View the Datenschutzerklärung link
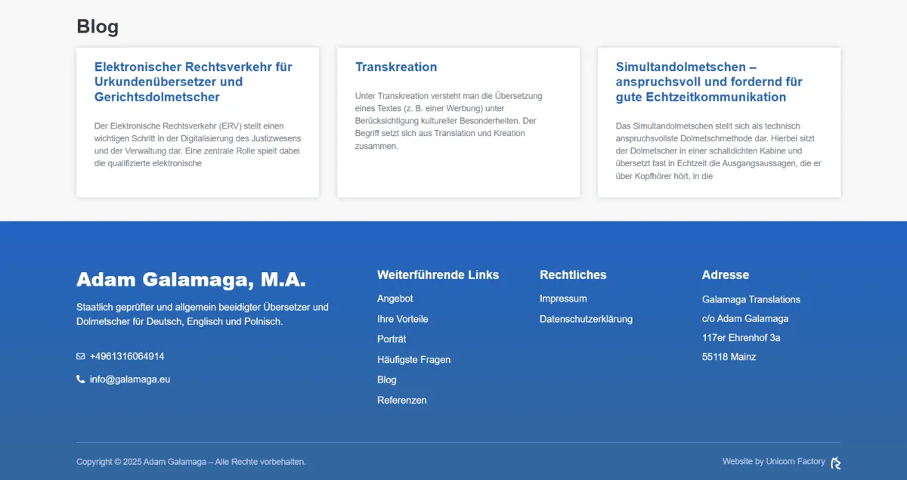The image size is (907, 480). click(x=586, y=319)
